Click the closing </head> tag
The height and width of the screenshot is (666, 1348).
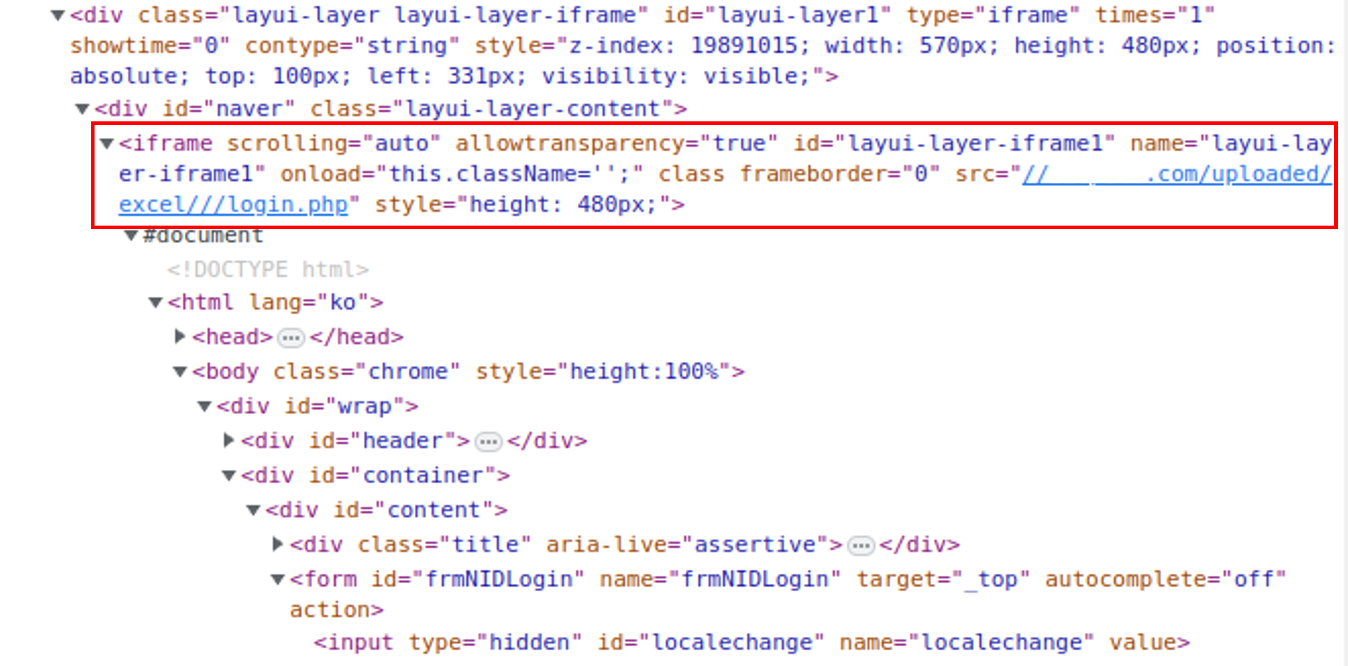click(356, 337)
